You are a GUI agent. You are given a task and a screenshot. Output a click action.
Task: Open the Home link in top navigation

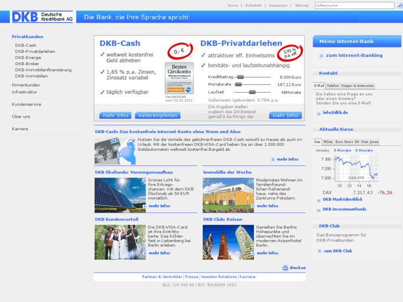233,6
